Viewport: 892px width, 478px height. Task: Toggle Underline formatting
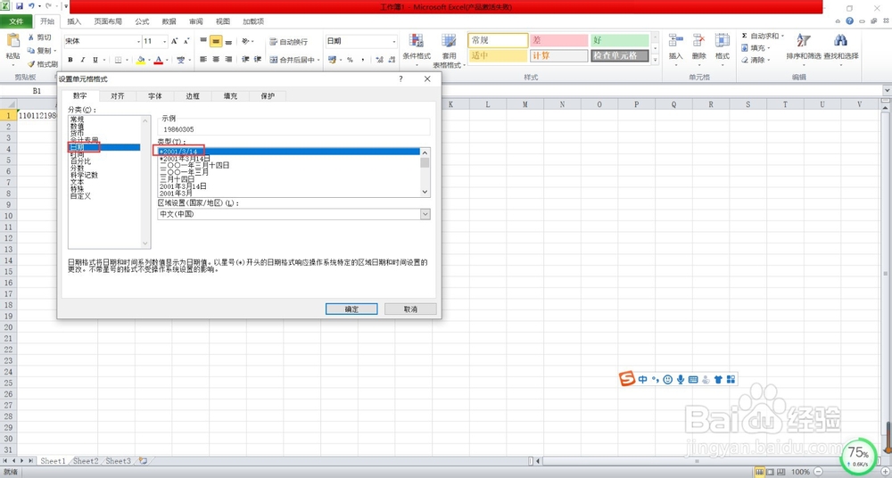click(95, 60)
